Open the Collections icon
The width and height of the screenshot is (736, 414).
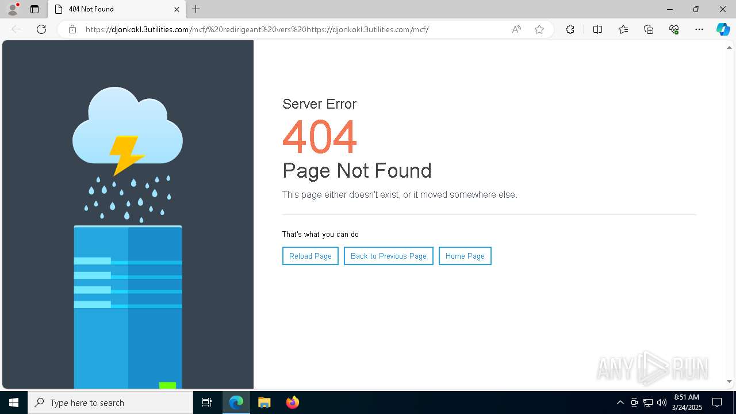(x=649, y=29)
